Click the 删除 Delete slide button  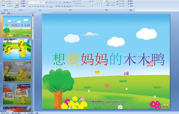[x=23, y=6]
